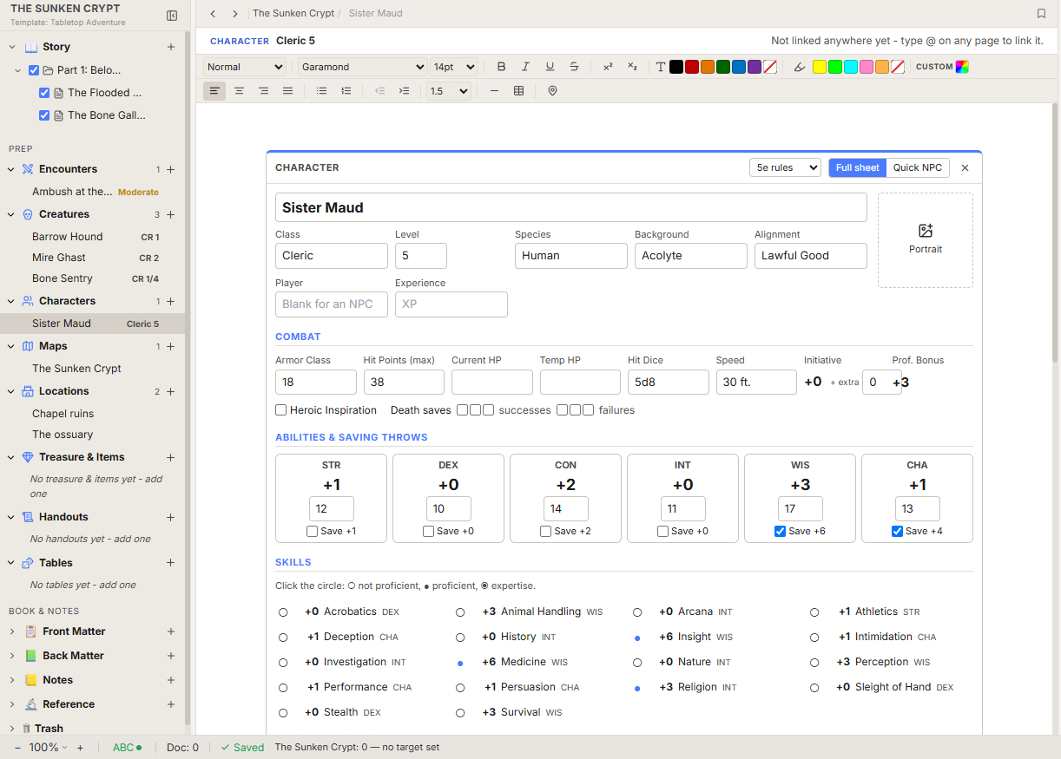Disable WIS saving throw proficiency
Viewport: 1061px width, 759px height.
point(780,532)
